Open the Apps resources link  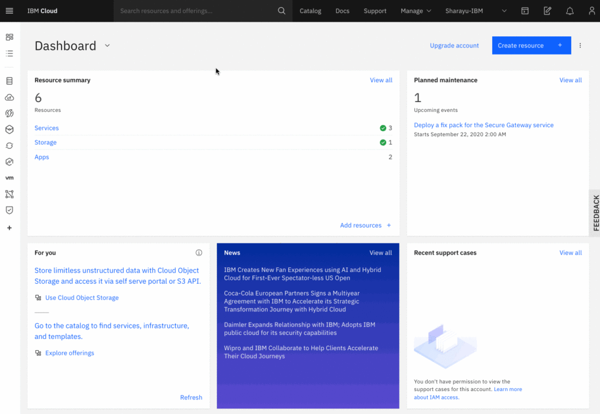[x=42, y=157]
